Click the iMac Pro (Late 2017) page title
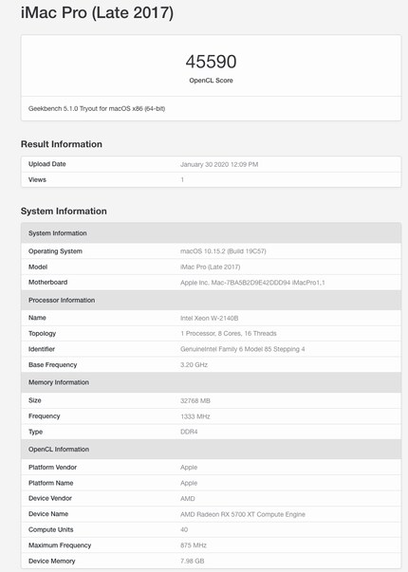408x572 pixels. pos(97,12)
